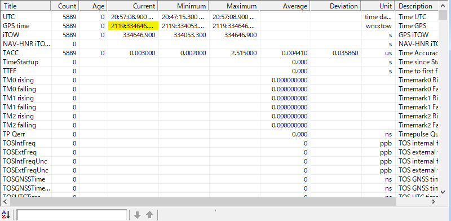Click the TACC average value 0.004410
Viewport: 451px width, 221px height.
[x=295, y=53]
